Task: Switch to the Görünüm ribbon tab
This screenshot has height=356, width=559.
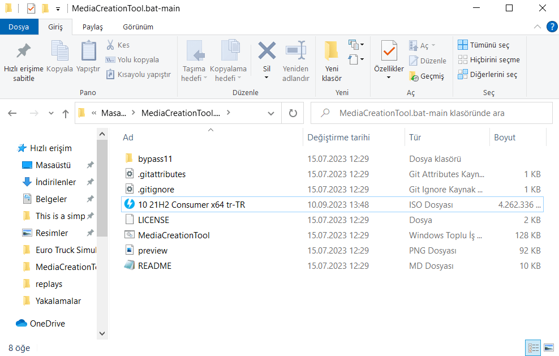Action: pos(138,27)
